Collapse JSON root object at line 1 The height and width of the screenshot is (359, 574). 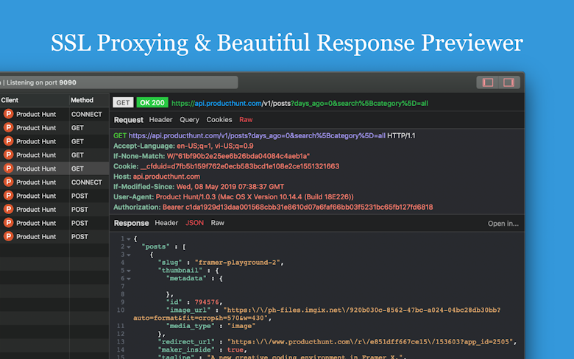(129, 239)
